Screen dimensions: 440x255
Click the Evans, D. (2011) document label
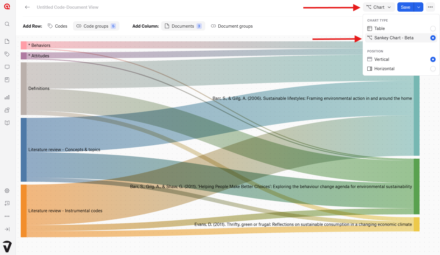[303, 224]
